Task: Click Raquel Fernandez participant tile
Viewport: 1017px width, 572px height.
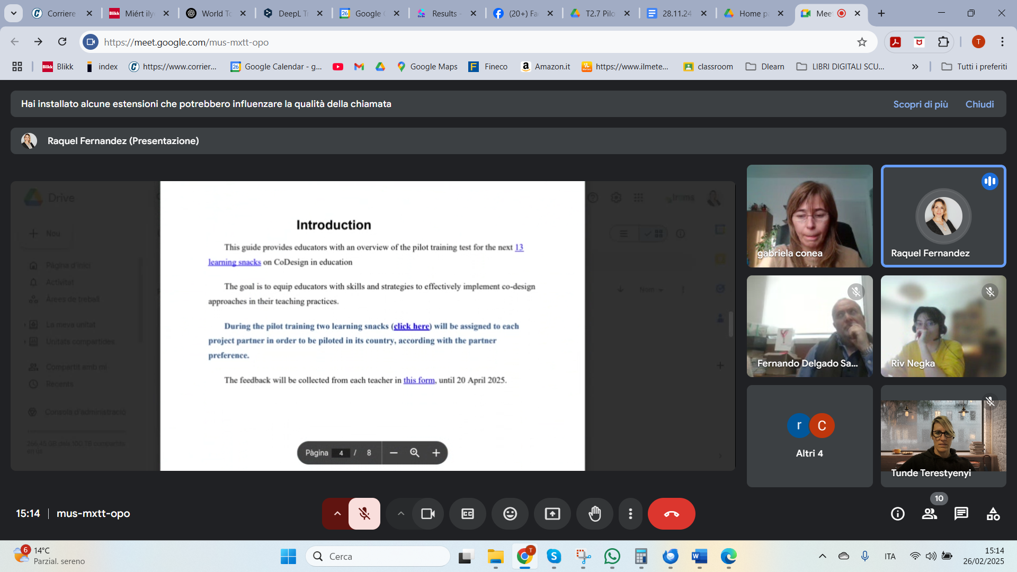Action: point(943,216)
